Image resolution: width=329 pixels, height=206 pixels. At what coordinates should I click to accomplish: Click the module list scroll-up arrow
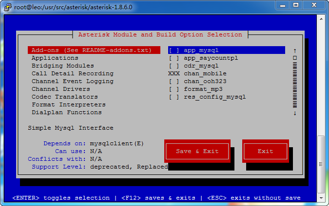pyautogui.click(x=295, y=51)
